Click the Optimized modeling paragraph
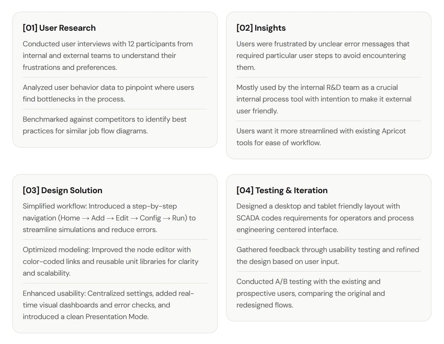Screen dimensions: 444x344 pyautogui.click(x=111, y=261)
